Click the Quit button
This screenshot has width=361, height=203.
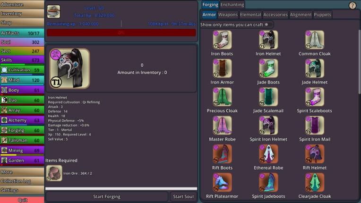tap(22, 200)
